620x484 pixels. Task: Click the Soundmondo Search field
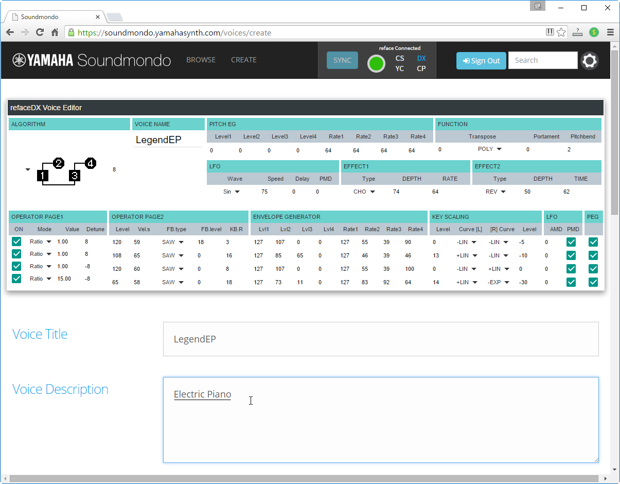543,60
